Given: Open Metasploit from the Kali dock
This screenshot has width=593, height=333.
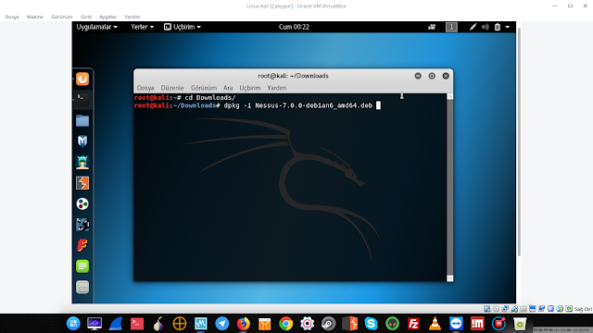Looking at the screenshot, I should pos(82,142).
